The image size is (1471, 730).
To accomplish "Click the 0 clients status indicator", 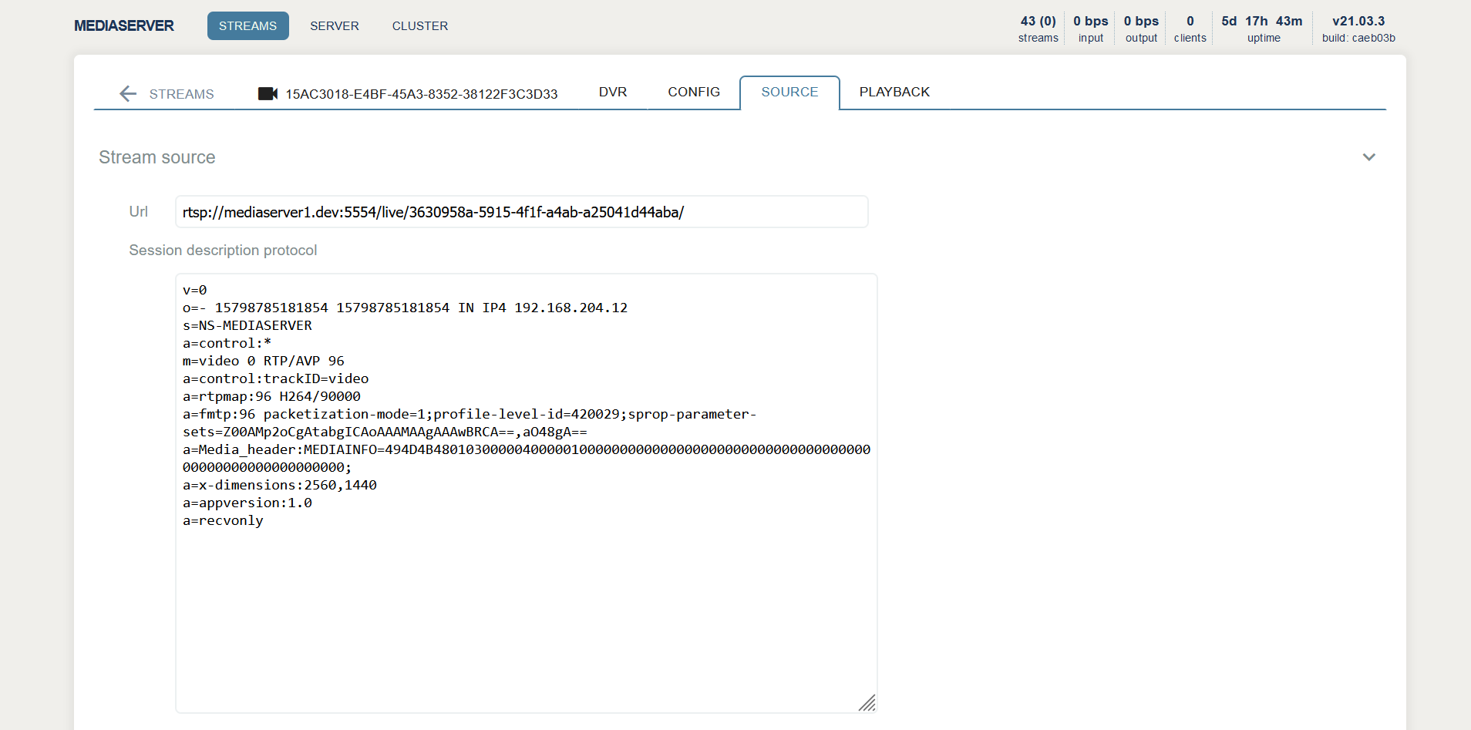I will [1190, 29].
